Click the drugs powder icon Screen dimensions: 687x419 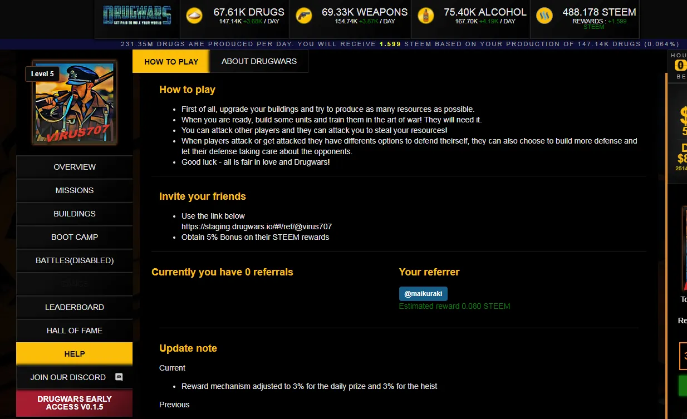[x=194, y=16]
